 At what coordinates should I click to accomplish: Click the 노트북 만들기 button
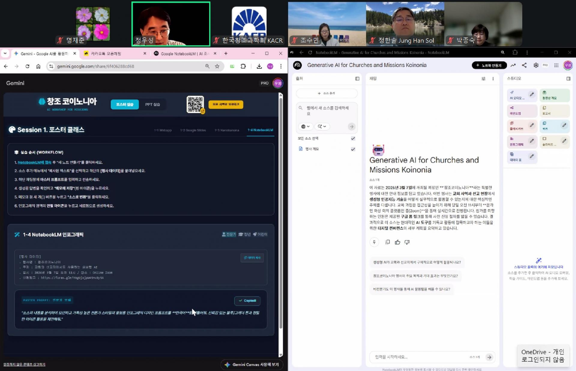pyautogui.click(x=489, y=65)
